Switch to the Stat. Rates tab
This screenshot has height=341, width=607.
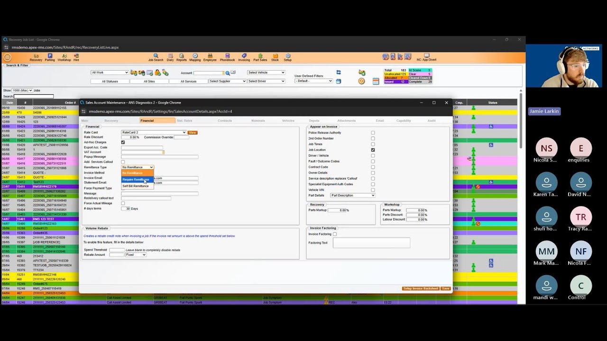[x=184, y=121]
